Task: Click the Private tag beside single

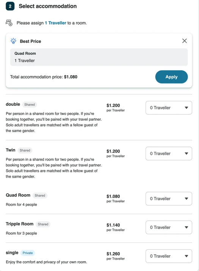Action: (28, 253)
